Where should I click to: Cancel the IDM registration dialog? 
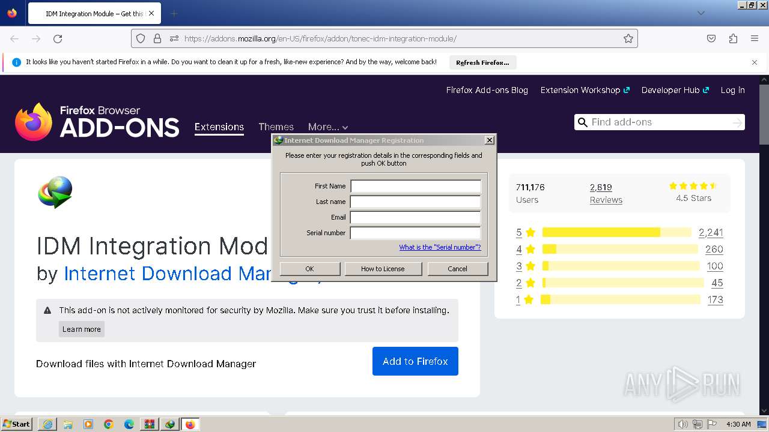(x=458, y=269)
